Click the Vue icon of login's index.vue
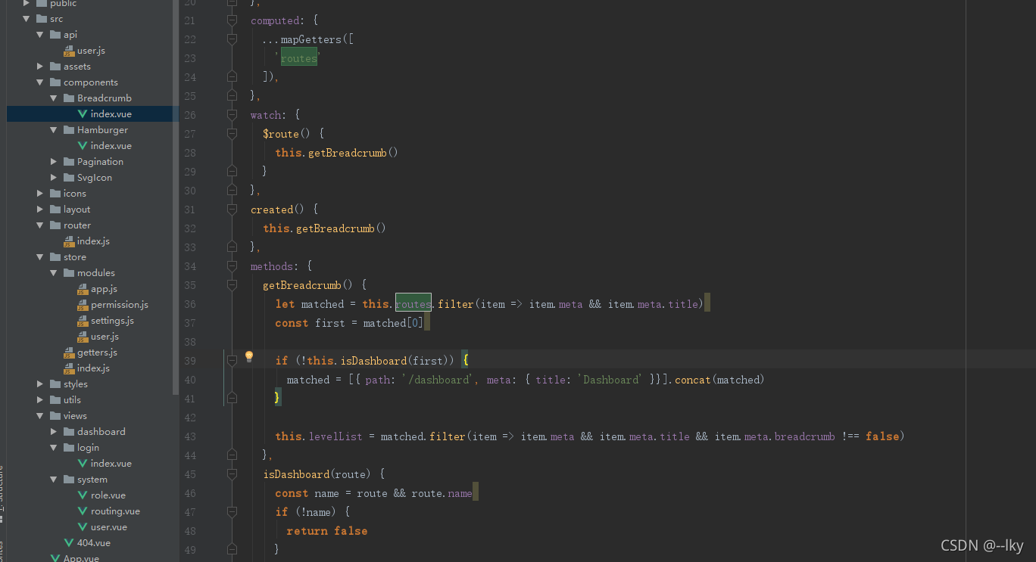 point(83,464)
